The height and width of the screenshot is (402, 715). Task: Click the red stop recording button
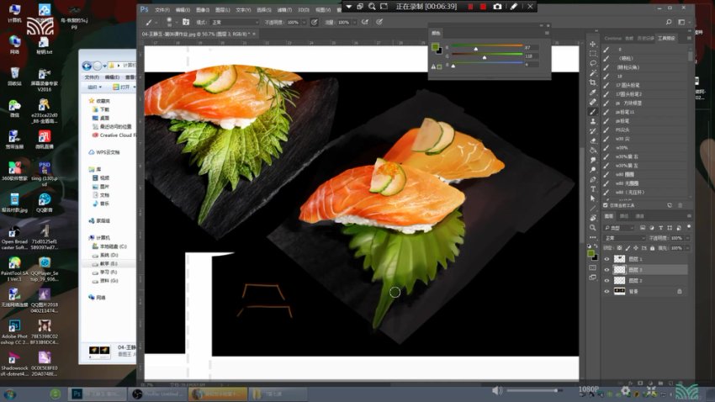(482, 6)
